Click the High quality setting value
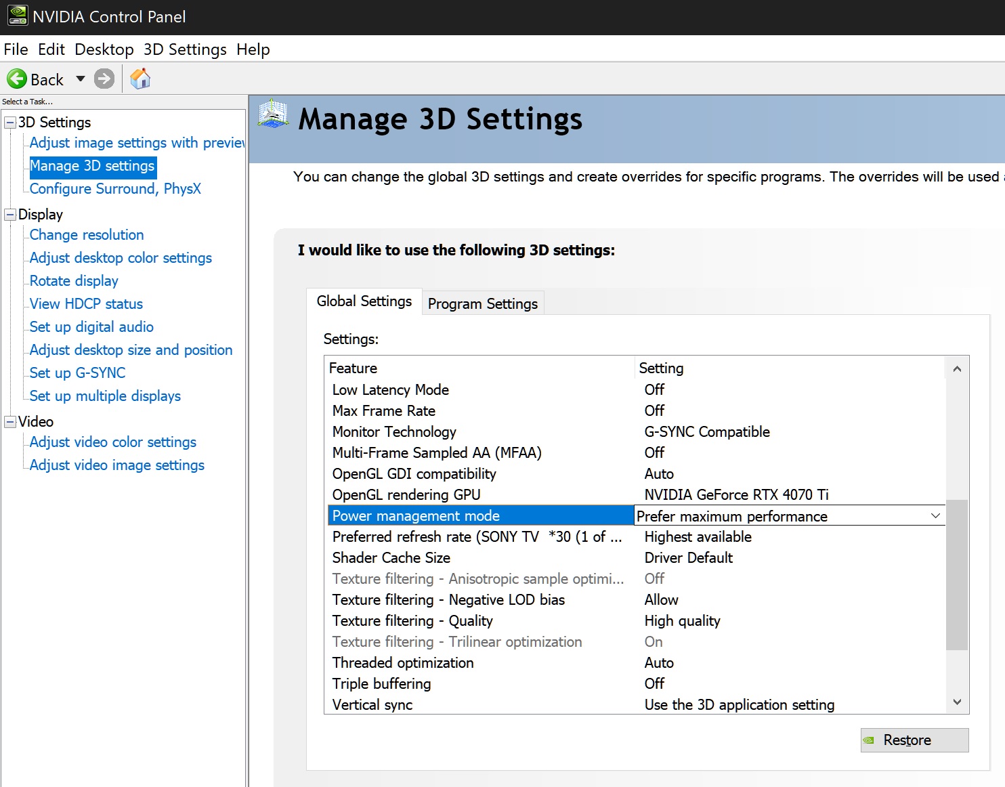1005x787 pixels. pyautogui.click(x=682, y=620)
